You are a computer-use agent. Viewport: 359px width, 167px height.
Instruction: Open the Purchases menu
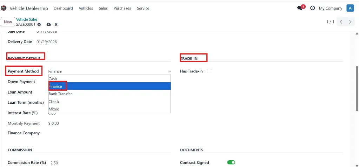122,8
